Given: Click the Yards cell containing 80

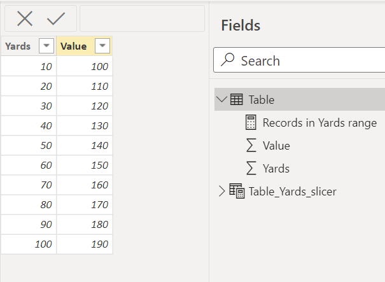Looking at the screenshot, I should (29, 204).
